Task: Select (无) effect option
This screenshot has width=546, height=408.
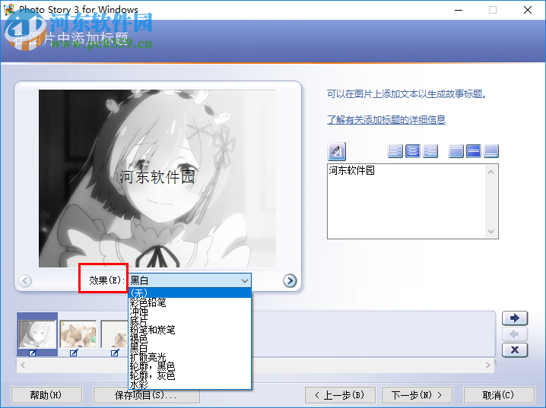Action: [190, 293]
